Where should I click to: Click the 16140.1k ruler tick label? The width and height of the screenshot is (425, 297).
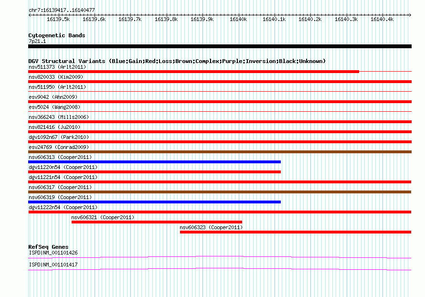coord(274,19)
